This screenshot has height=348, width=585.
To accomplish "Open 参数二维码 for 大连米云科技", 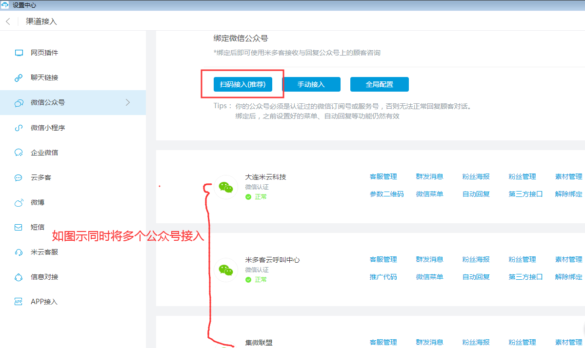I will [386, 194].
